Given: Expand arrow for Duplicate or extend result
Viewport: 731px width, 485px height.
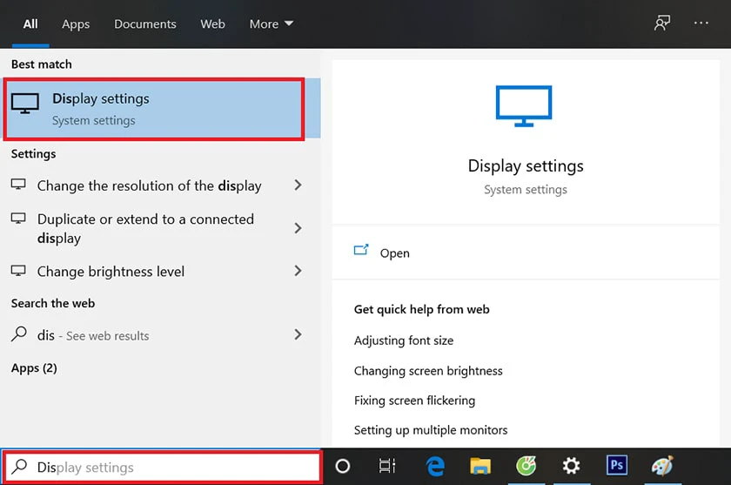Looking at the screenshot, I should point(298,228).
